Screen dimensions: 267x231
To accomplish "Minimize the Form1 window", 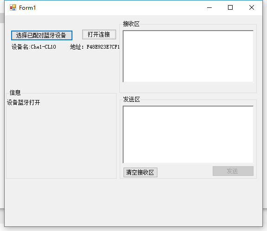I will pos(209,7).
